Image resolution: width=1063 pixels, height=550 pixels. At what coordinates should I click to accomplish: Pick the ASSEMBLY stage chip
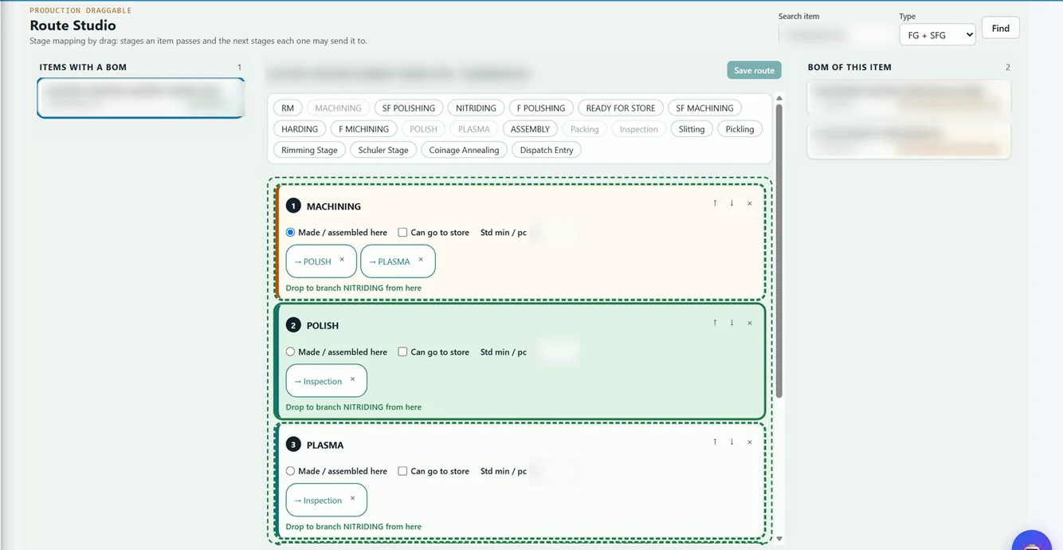coord(530,128)
